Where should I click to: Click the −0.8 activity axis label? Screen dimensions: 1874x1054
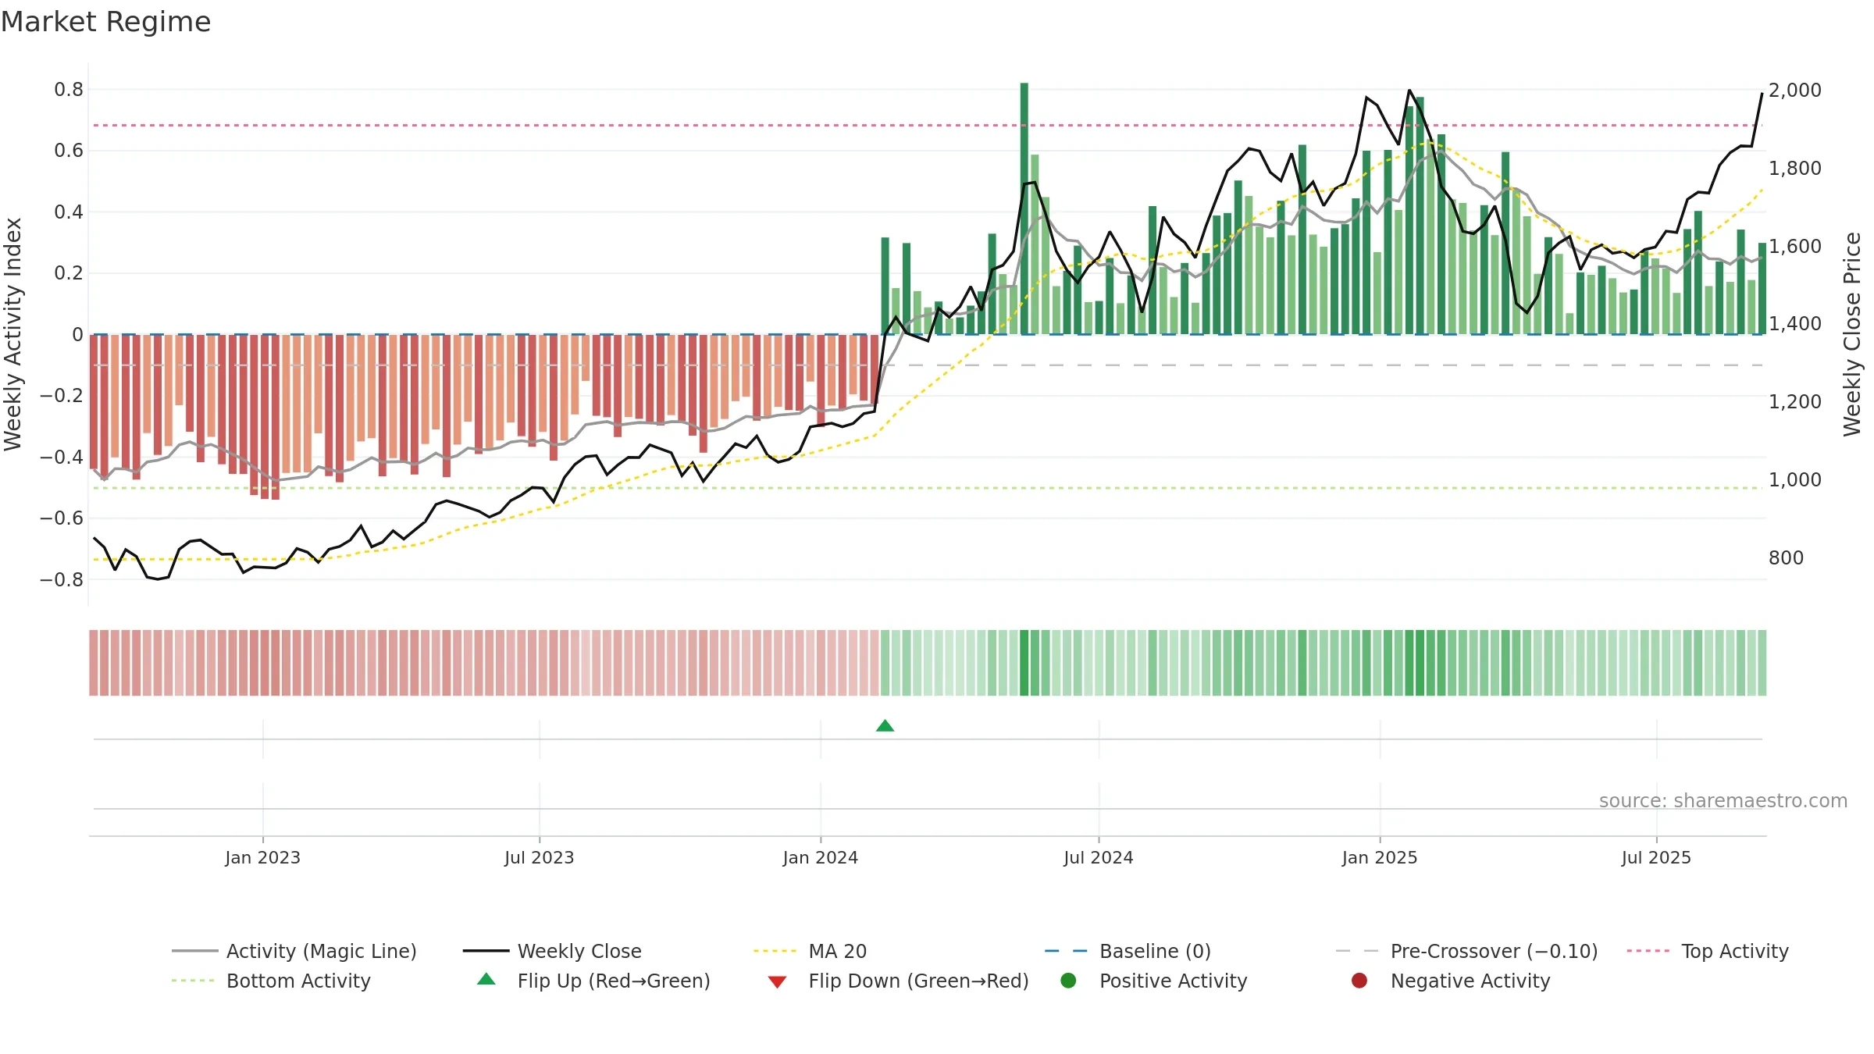(x=61, y=579)
